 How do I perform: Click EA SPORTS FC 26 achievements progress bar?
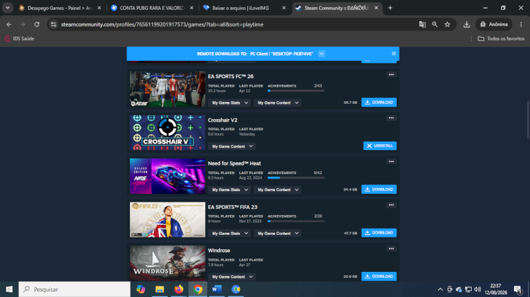pyautogui.click(x=295, y=91)
